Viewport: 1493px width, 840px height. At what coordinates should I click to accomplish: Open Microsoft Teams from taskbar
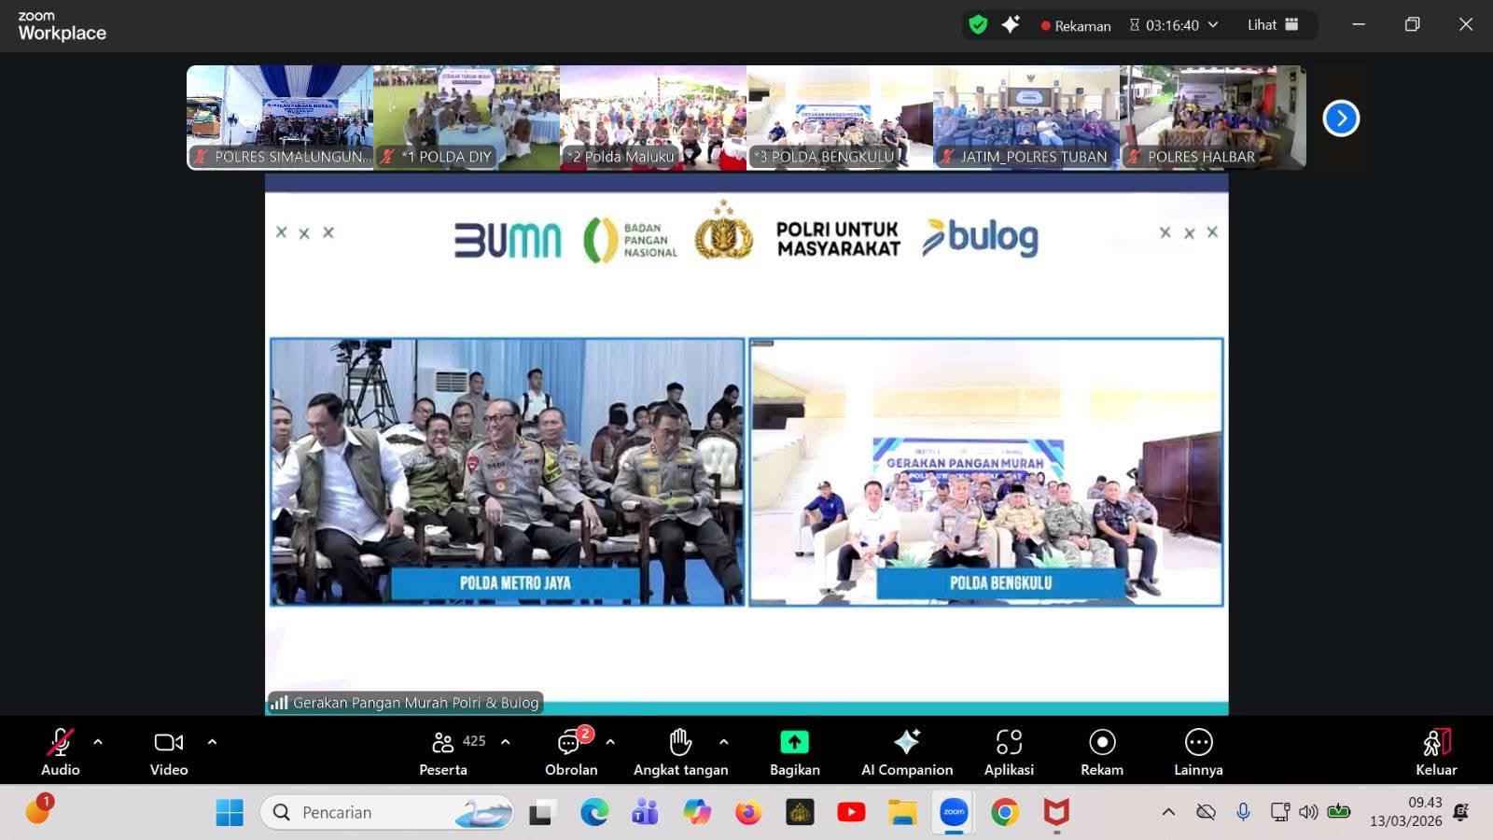tap(645, 813)
